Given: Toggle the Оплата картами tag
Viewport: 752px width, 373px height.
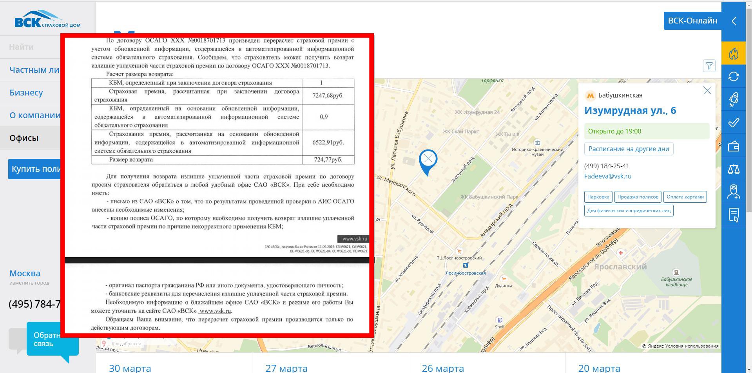Looking at the screenshot, I should (685, 197).
